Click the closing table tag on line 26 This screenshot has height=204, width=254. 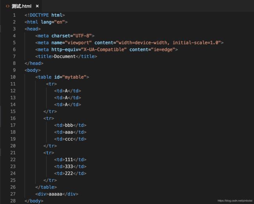(x=46, y=187)
